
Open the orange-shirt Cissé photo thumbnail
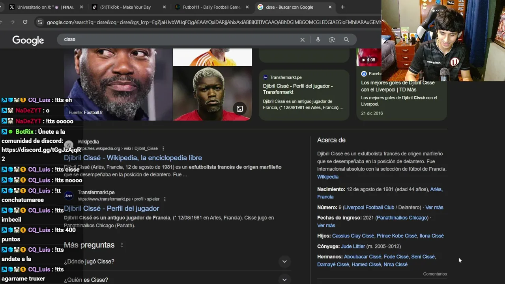pos(212,57)
